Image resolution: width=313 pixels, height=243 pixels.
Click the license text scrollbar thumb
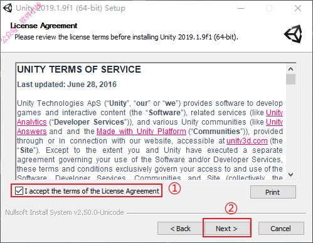[291, 79]
